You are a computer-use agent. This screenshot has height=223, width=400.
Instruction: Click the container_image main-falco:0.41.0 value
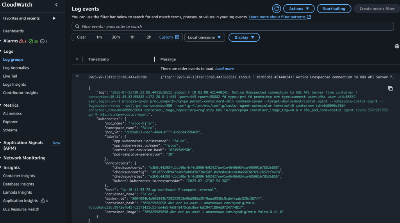point(213,212)
